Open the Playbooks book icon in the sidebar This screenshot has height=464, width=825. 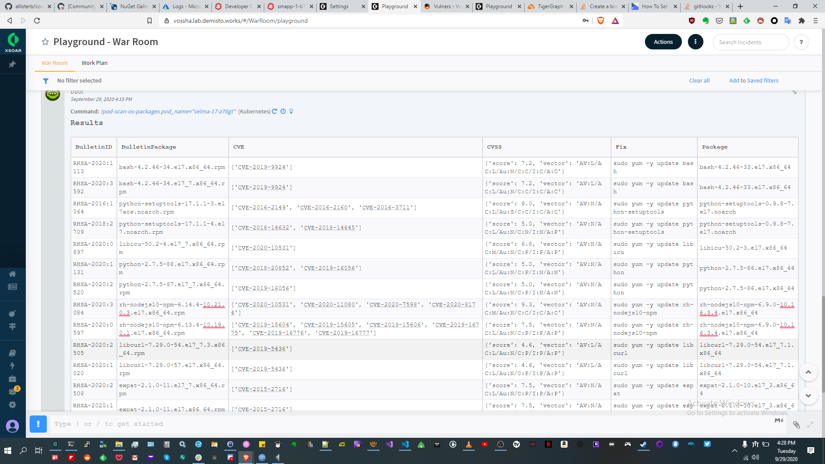pos(12,353)
